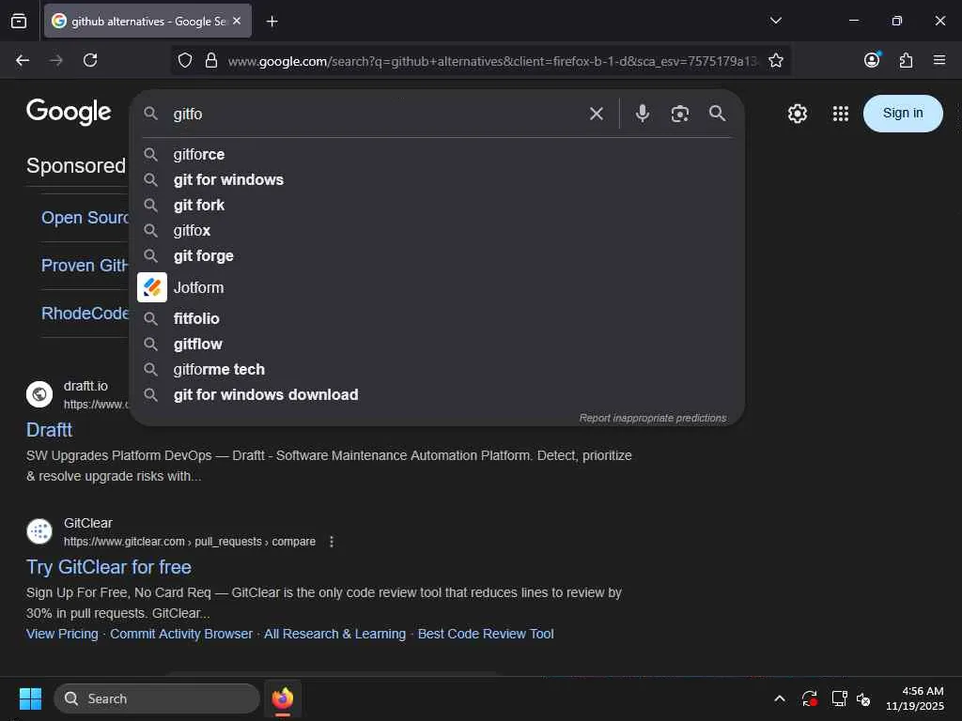
Task: Open Google apps grid
Action: click(x=840, y=114)
